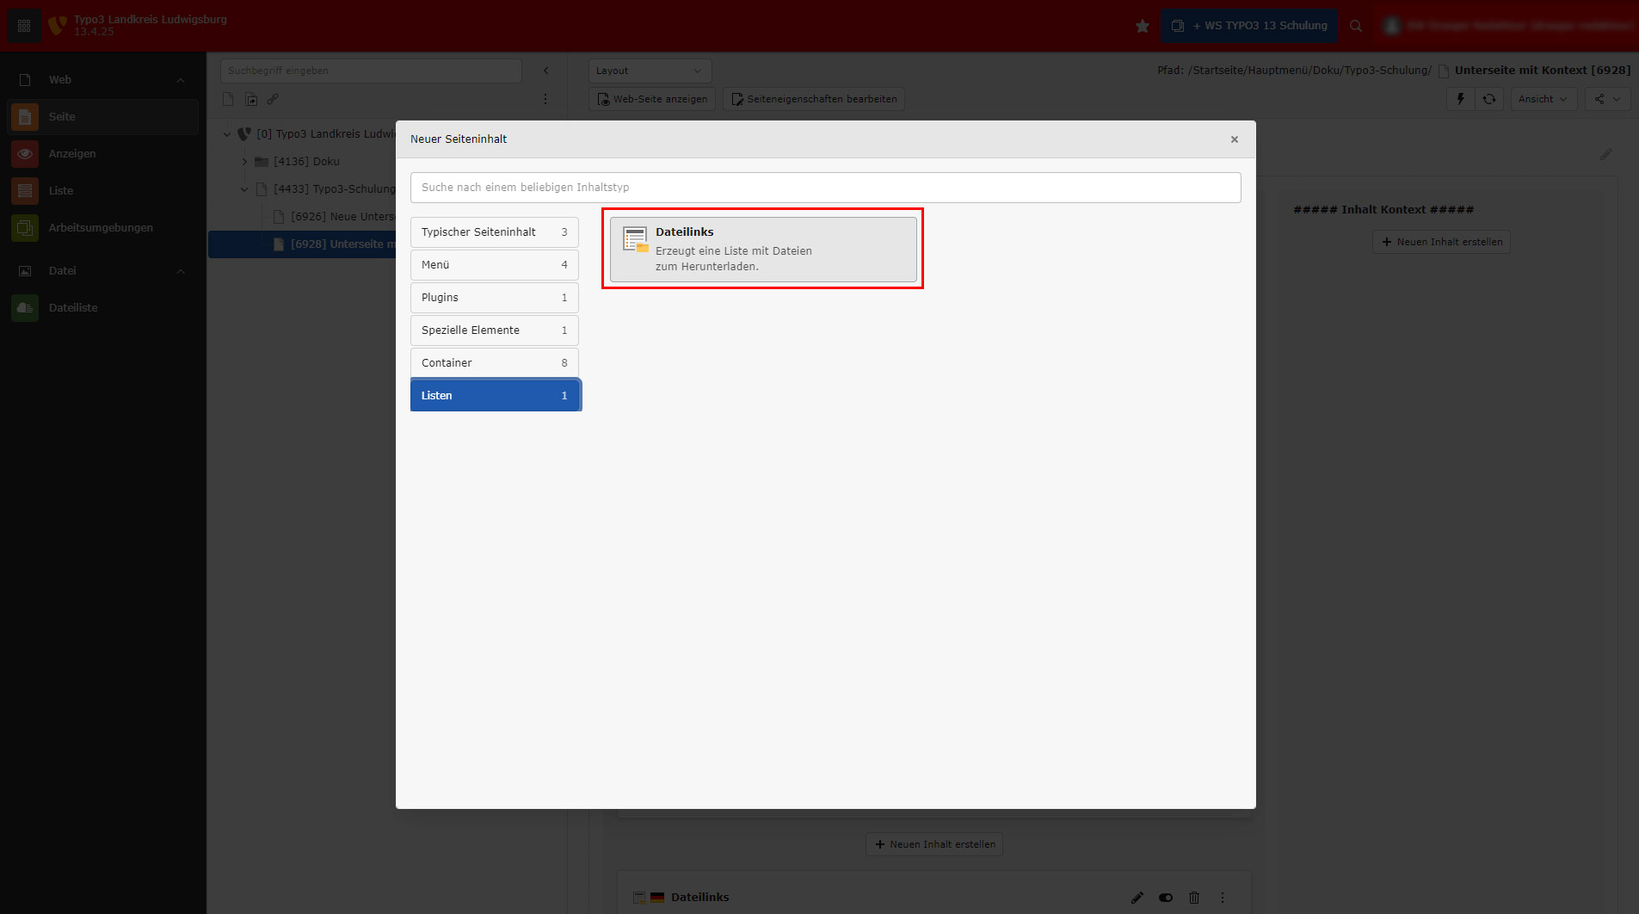Click Seiteneigenschaften bearbeiten button

814,99
